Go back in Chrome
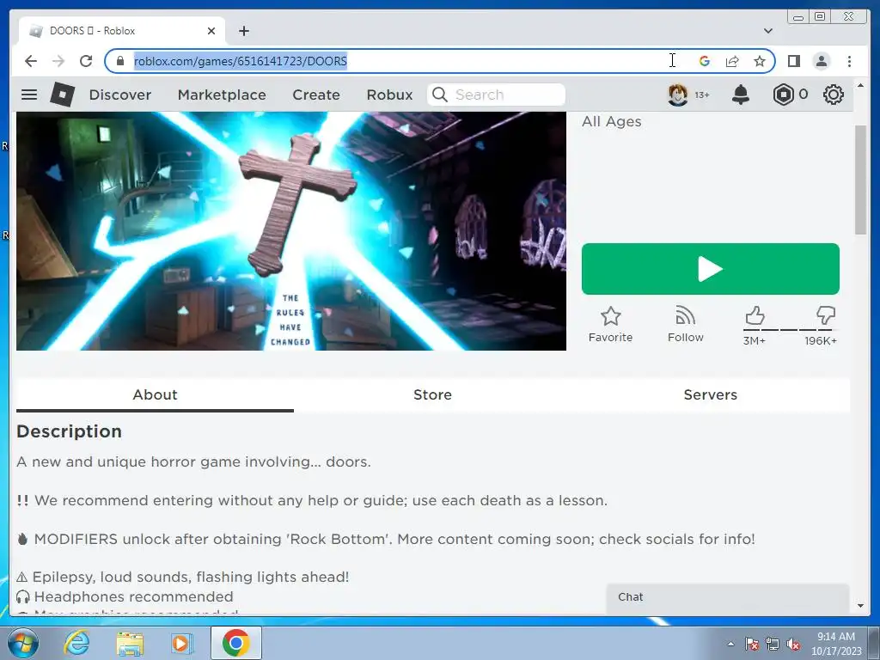 [31, 61]
